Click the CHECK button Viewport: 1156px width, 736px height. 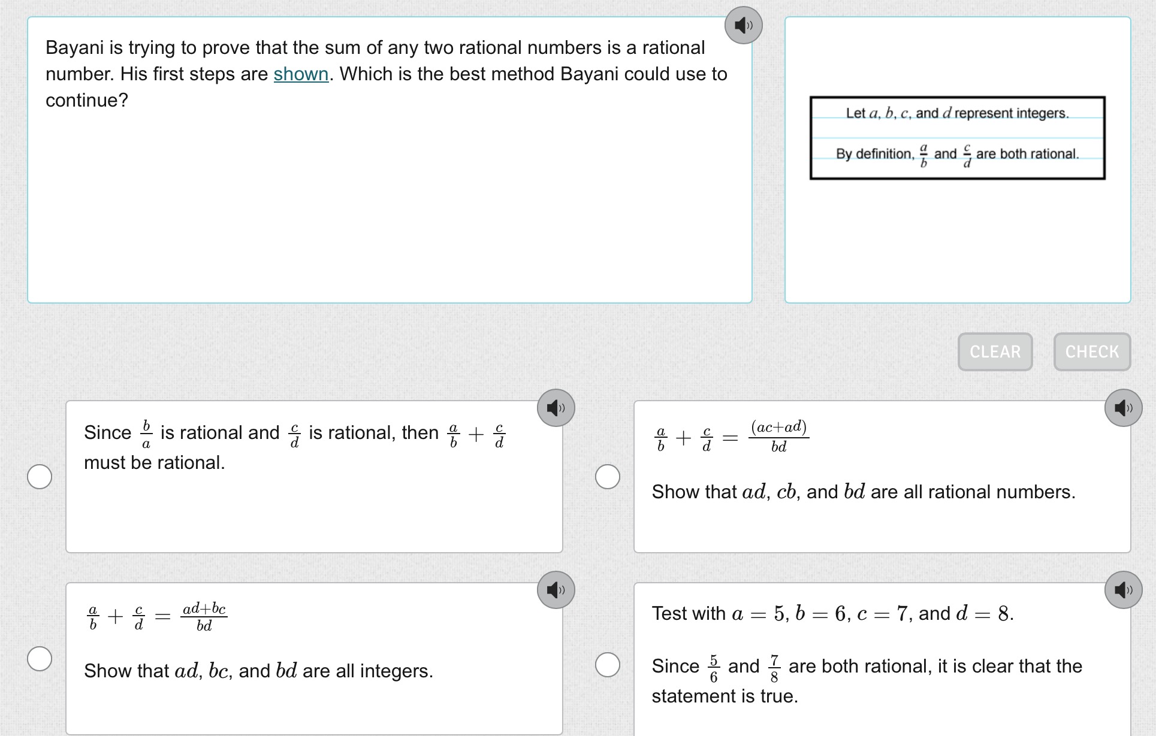[1092, 352]
